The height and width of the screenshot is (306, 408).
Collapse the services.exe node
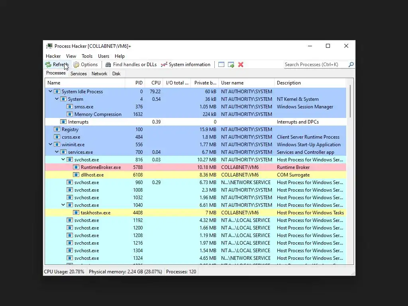(57, 152)
